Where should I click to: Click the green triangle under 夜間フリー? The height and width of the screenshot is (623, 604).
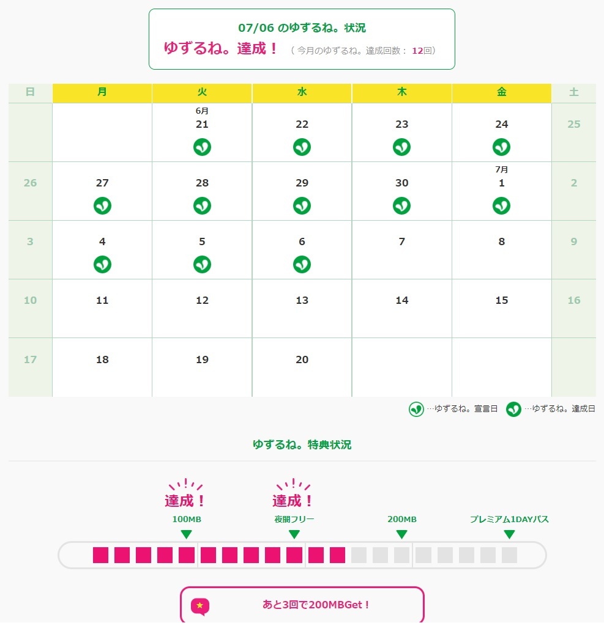pyautogui.click(x=294, y=534)
